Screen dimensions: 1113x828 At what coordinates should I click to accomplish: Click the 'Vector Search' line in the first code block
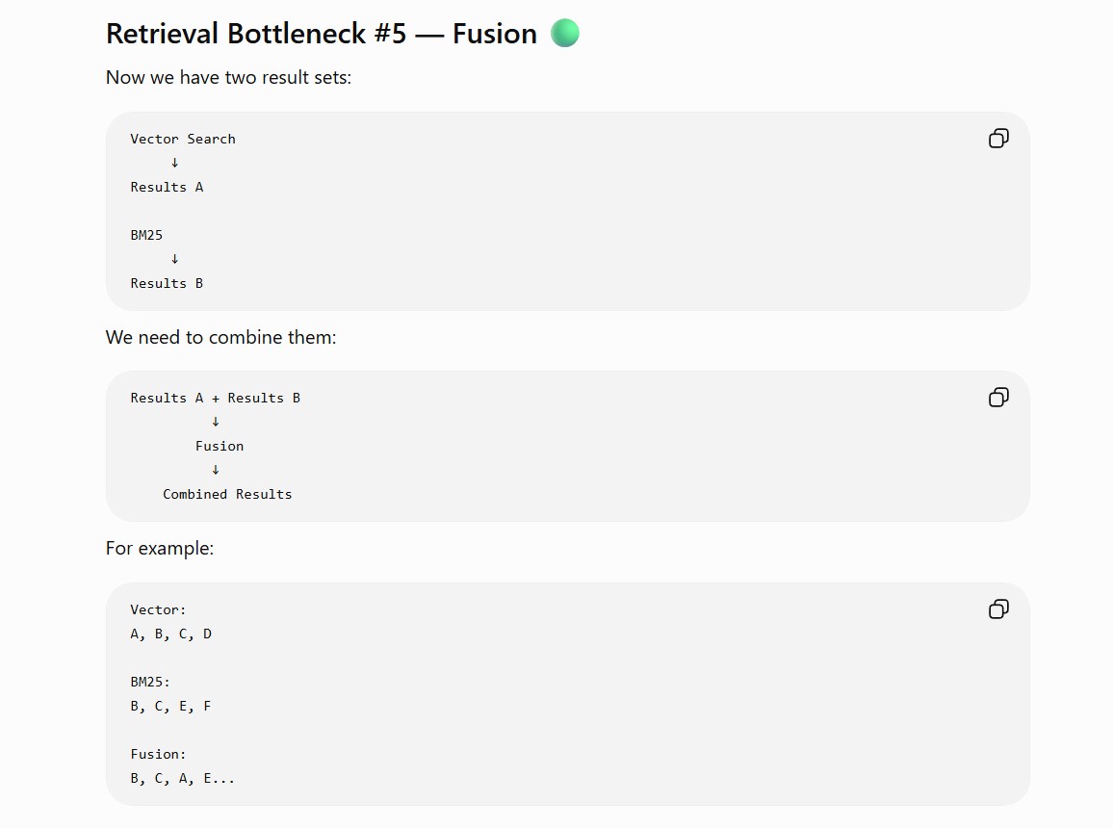click(182, 139)
